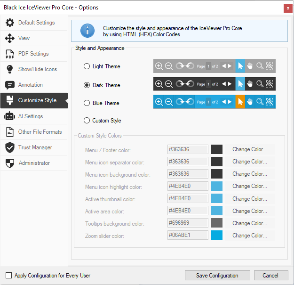Click the Menu icon highlight color hex field

[188, 186]
